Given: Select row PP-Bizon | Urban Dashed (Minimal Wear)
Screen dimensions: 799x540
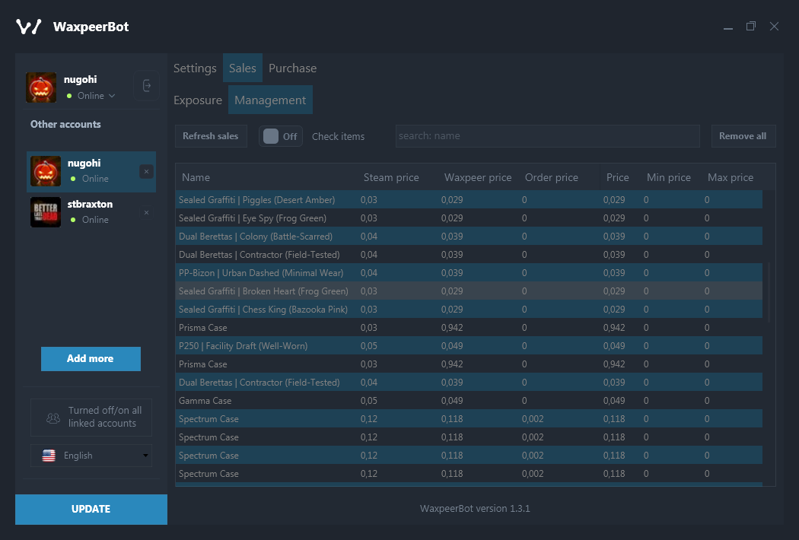Looking at the screenshot, I should click(469, 273).
